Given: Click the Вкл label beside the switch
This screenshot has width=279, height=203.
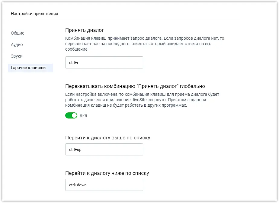Looking at the screenshot, I should tap(83, 115).
